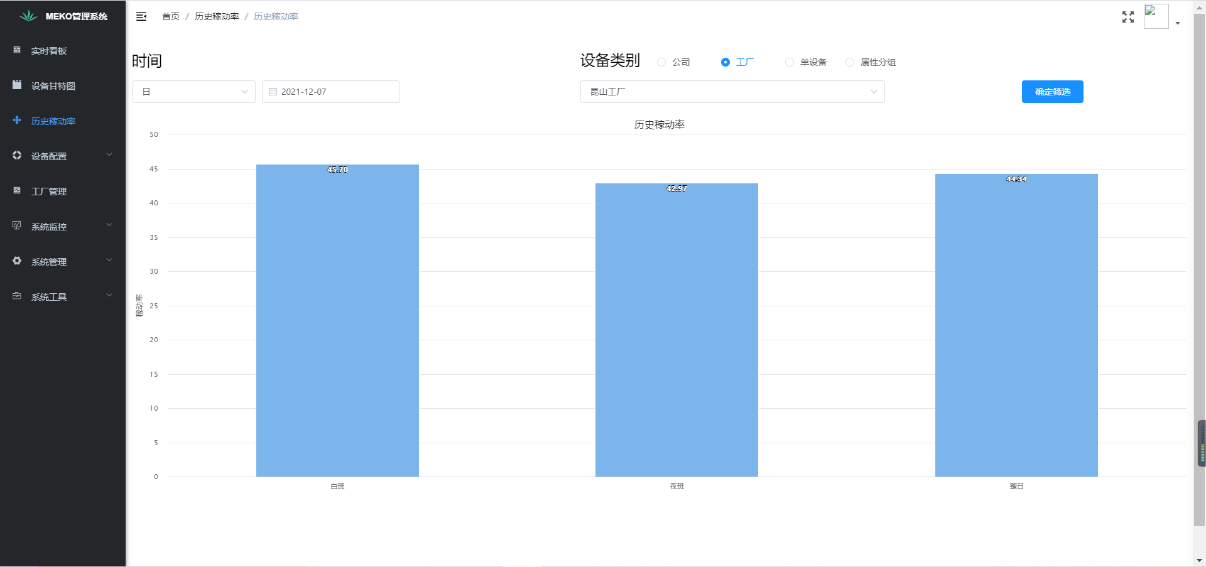Toggle fullscreen mode icon
This screenshot has height=567, width=1206.
[1127, 17]
